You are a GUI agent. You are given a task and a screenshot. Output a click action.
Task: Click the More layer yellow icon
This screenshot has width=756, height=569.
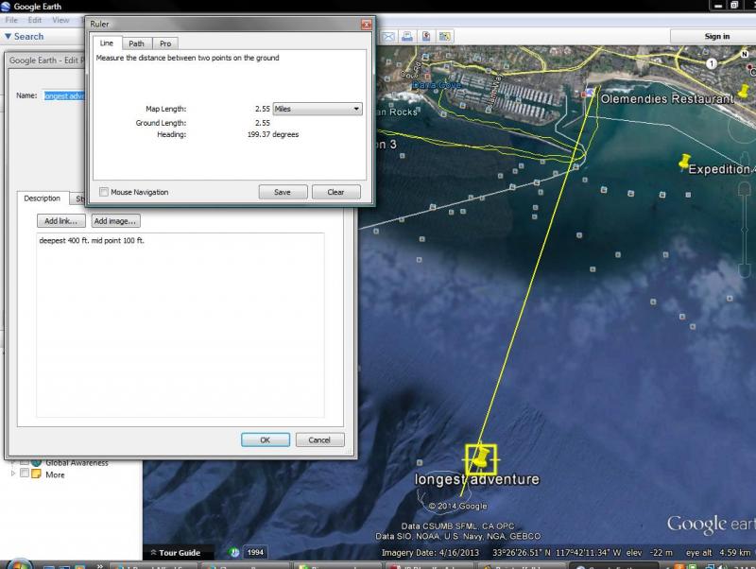click(36, 474)
